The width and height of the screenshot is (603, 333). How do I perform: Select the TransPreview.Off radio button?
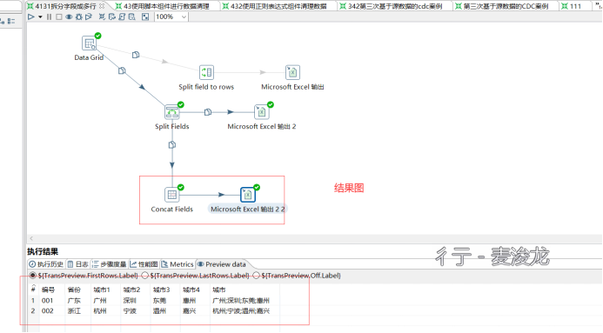pos(256,276)
